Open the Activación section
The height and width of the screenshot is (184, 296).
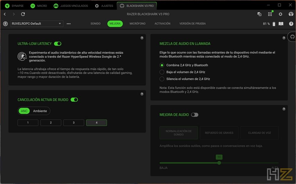(x=162, y=24)
